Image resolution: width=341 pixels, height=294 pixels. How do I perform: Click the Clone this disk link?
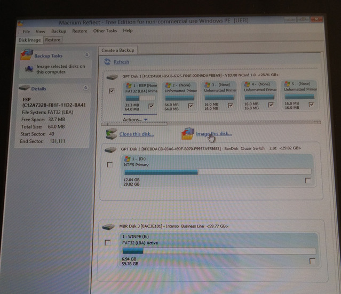(x=137, y=134)
